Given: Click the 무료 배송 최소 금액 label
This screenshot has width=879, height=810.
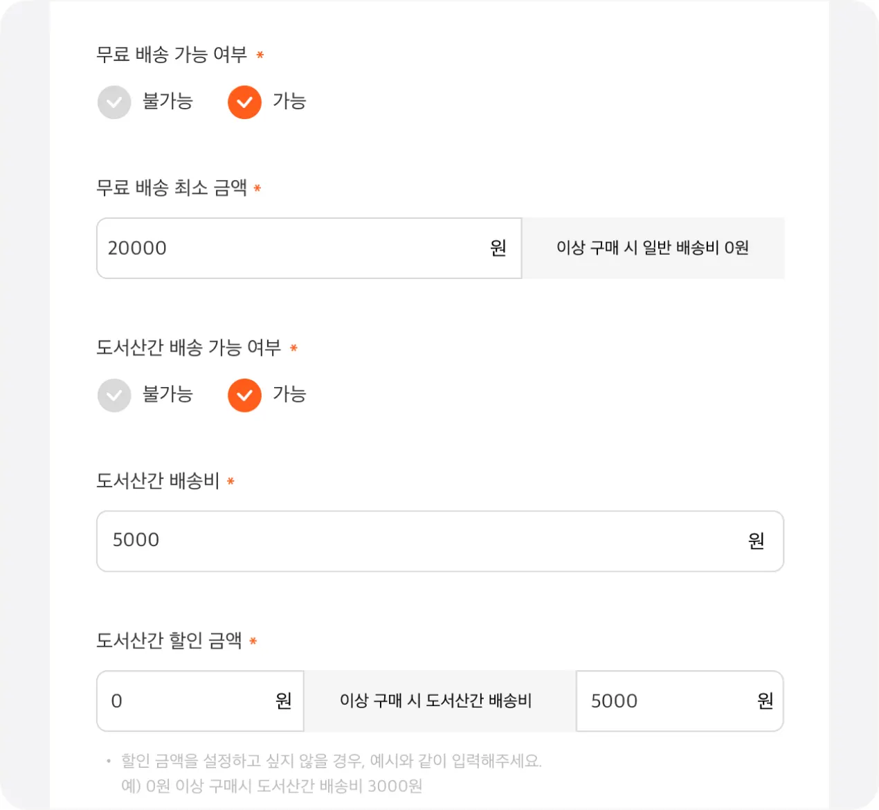Looking at the screenshot, I should tap(172, 188).
